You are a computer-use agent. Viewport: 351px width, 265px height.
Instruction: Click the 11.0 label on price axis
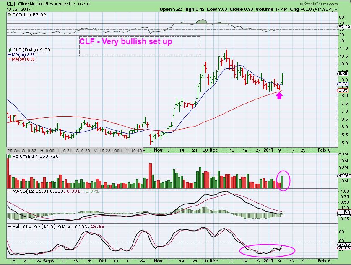pyautogui.click(x=343, y=48)
